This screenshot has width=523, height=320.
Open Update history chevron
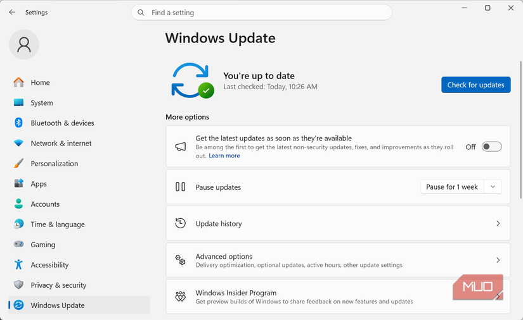point(498,223)
